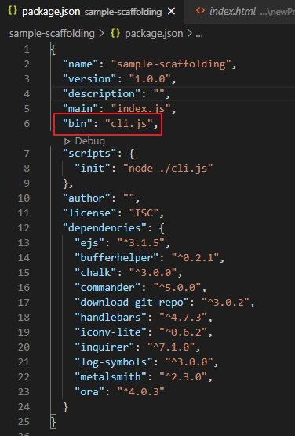Click the "cli.js" value on line 6

129,123
